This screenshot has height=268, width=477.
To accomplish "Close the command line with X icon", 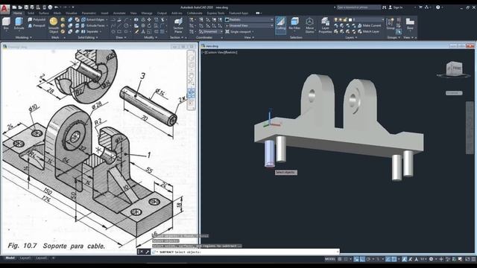I will coord(141,252).
